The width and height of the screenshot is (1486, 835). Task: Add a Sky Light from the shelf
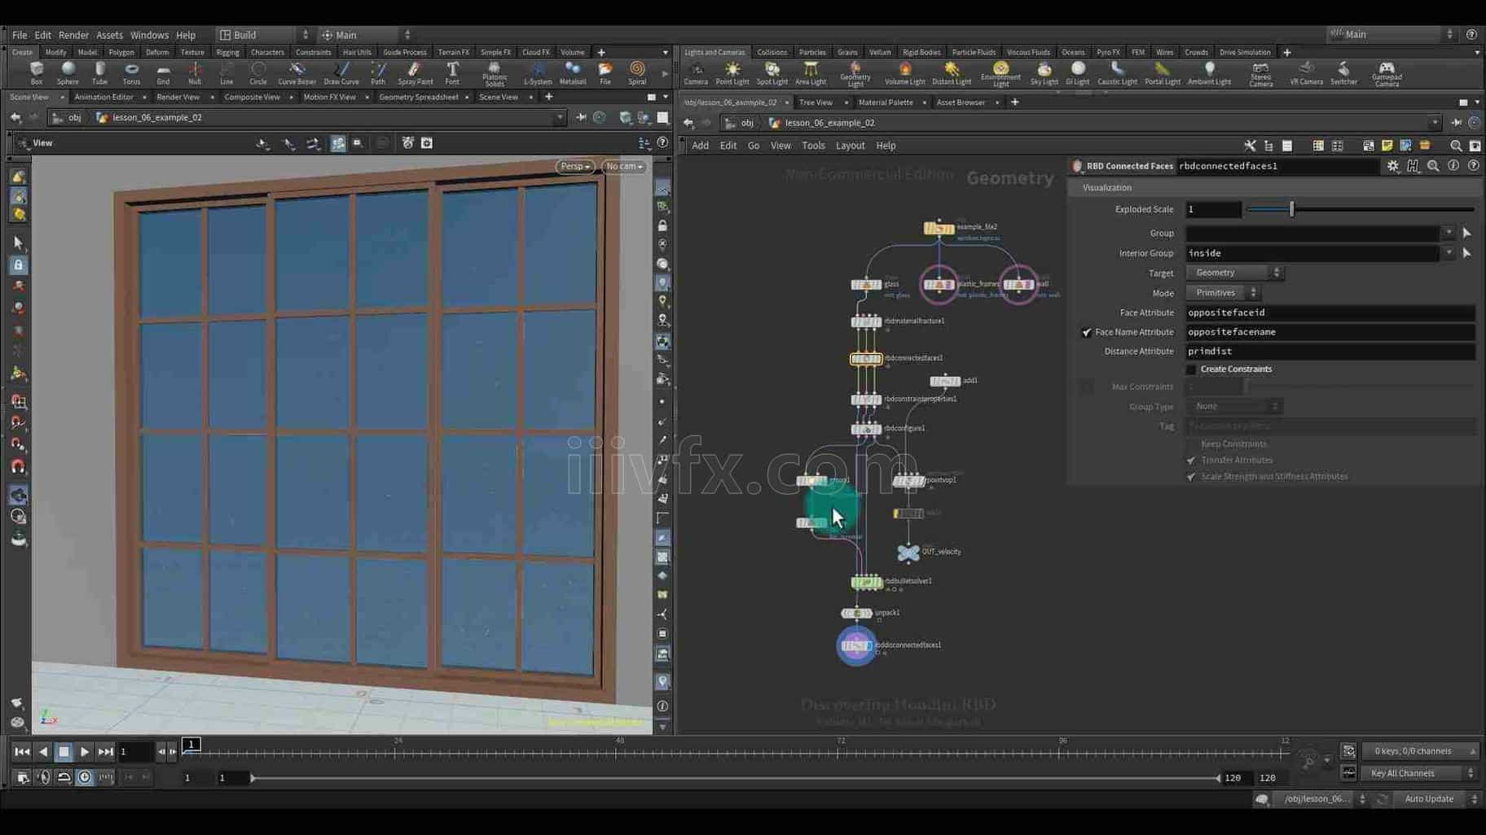(x=1044, y=73)
